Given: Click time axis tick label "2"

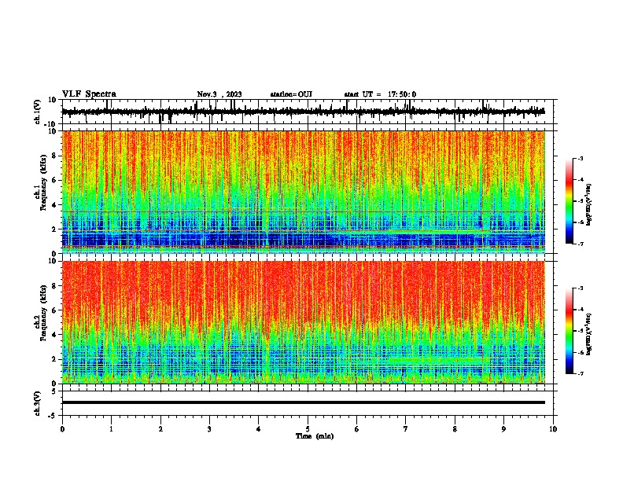Looking at the screenshot, I should click(x=160, y=429).
